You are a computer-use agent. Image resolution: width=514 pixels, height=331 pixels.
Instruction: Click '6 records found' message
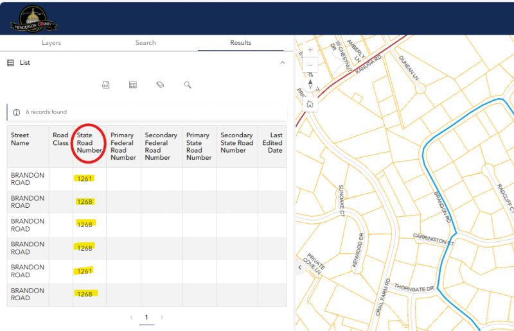pos(46,112)
